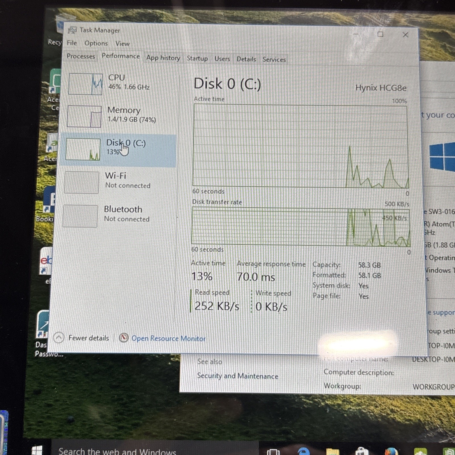The height and width of the screenshot is (455, 455).
Task: Click the Capacity 58.3 GB value
Action: coord(369,265)
